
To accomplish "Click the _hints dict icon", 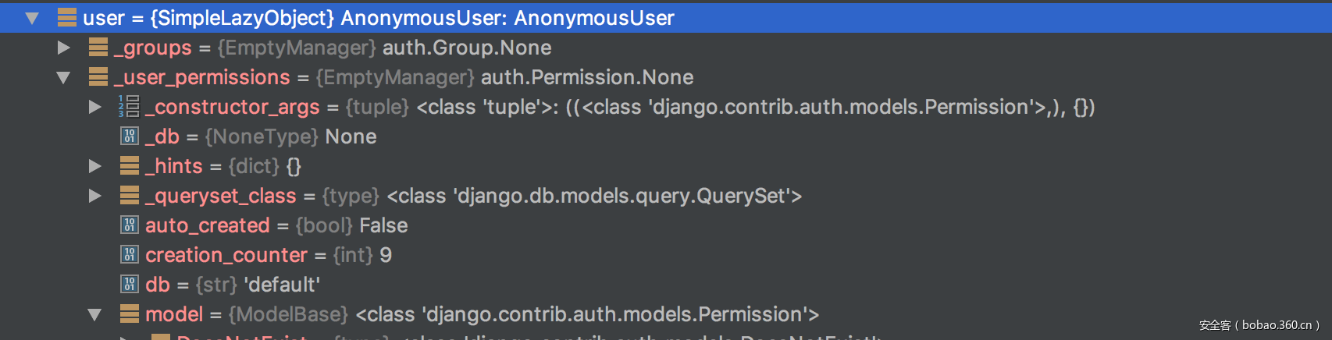I will pyautogui.click(x=130, y=166).
